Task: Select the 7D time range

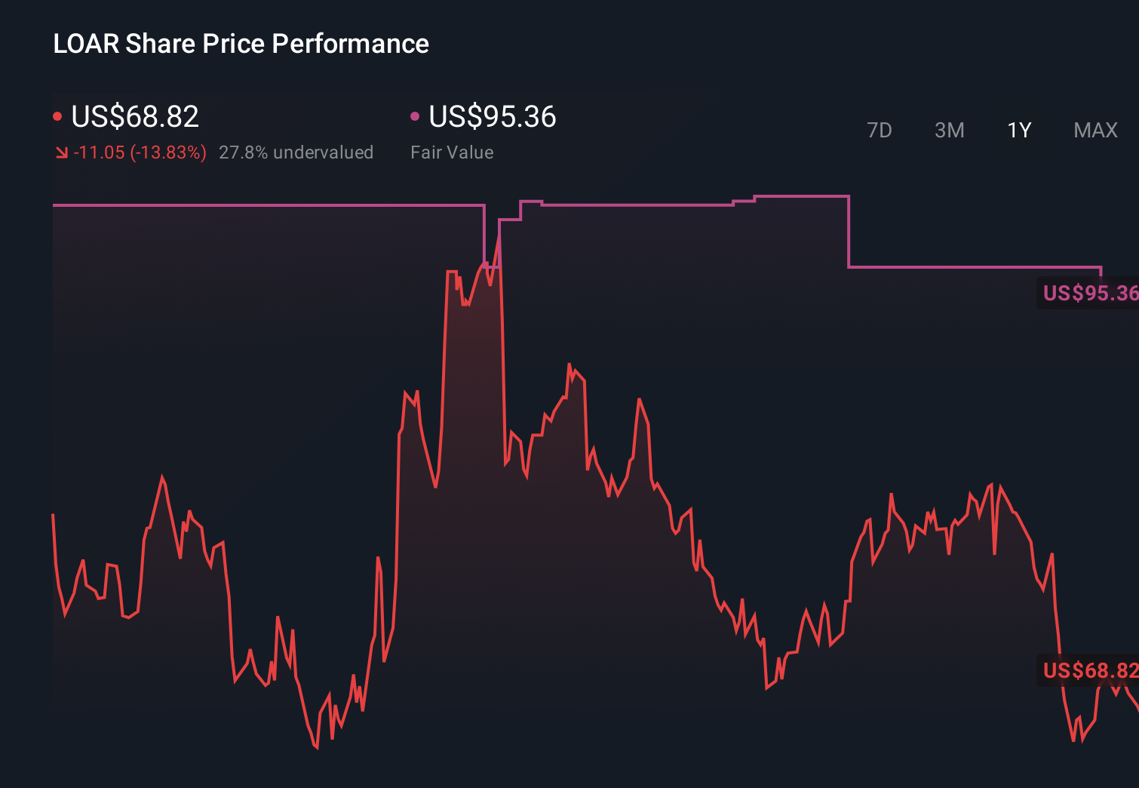Action: point(880,130)
